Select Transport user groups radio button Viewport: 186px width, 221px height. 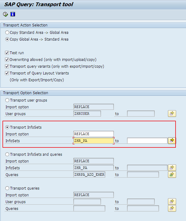tap(7, 100)
